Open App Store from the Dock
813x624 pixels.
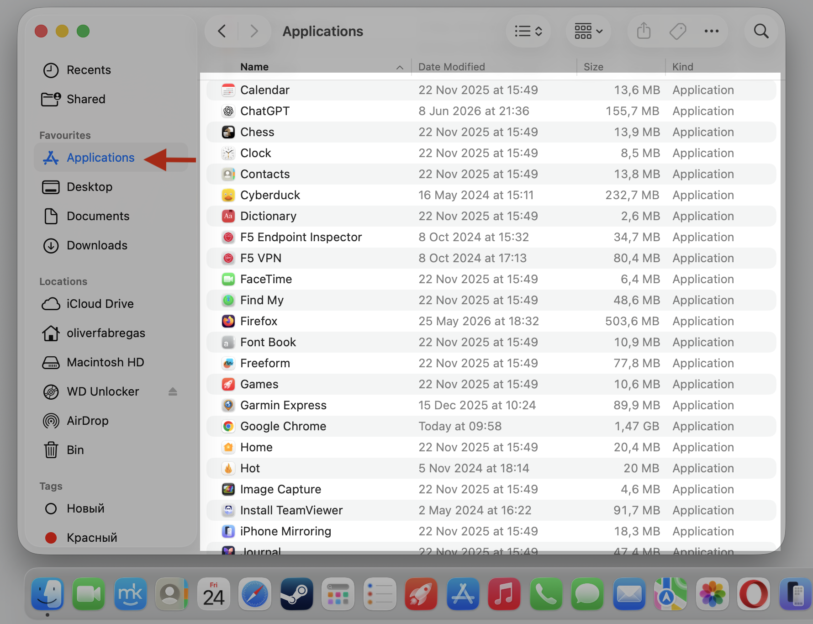click(463, 594)
